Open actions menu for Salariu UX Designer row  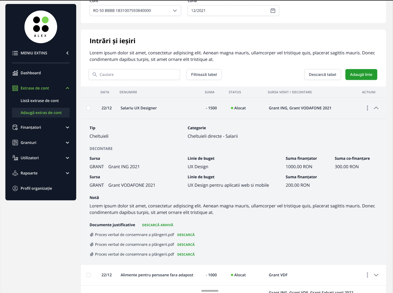(x=367, y=108)
